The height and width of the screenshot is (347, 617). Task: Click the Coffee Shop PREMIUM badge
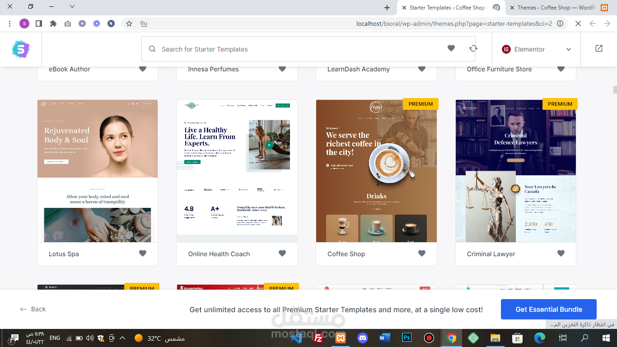tap(421, 104)
